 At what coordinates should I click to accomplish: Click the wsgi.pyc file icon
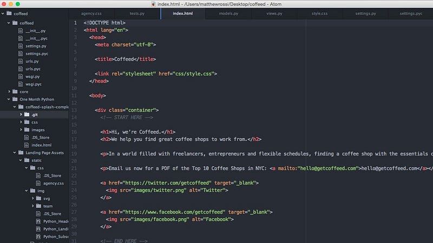click(x=21, y=84)
